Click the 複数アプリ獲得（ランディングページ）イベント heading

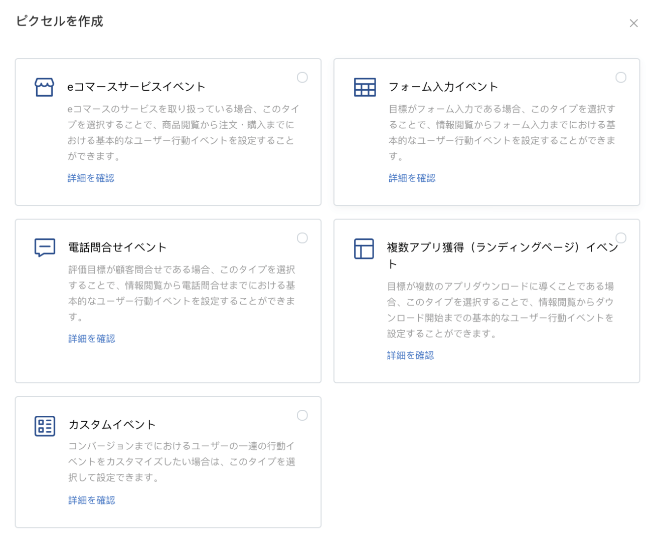pyautogui.click(x=503, y=255)
